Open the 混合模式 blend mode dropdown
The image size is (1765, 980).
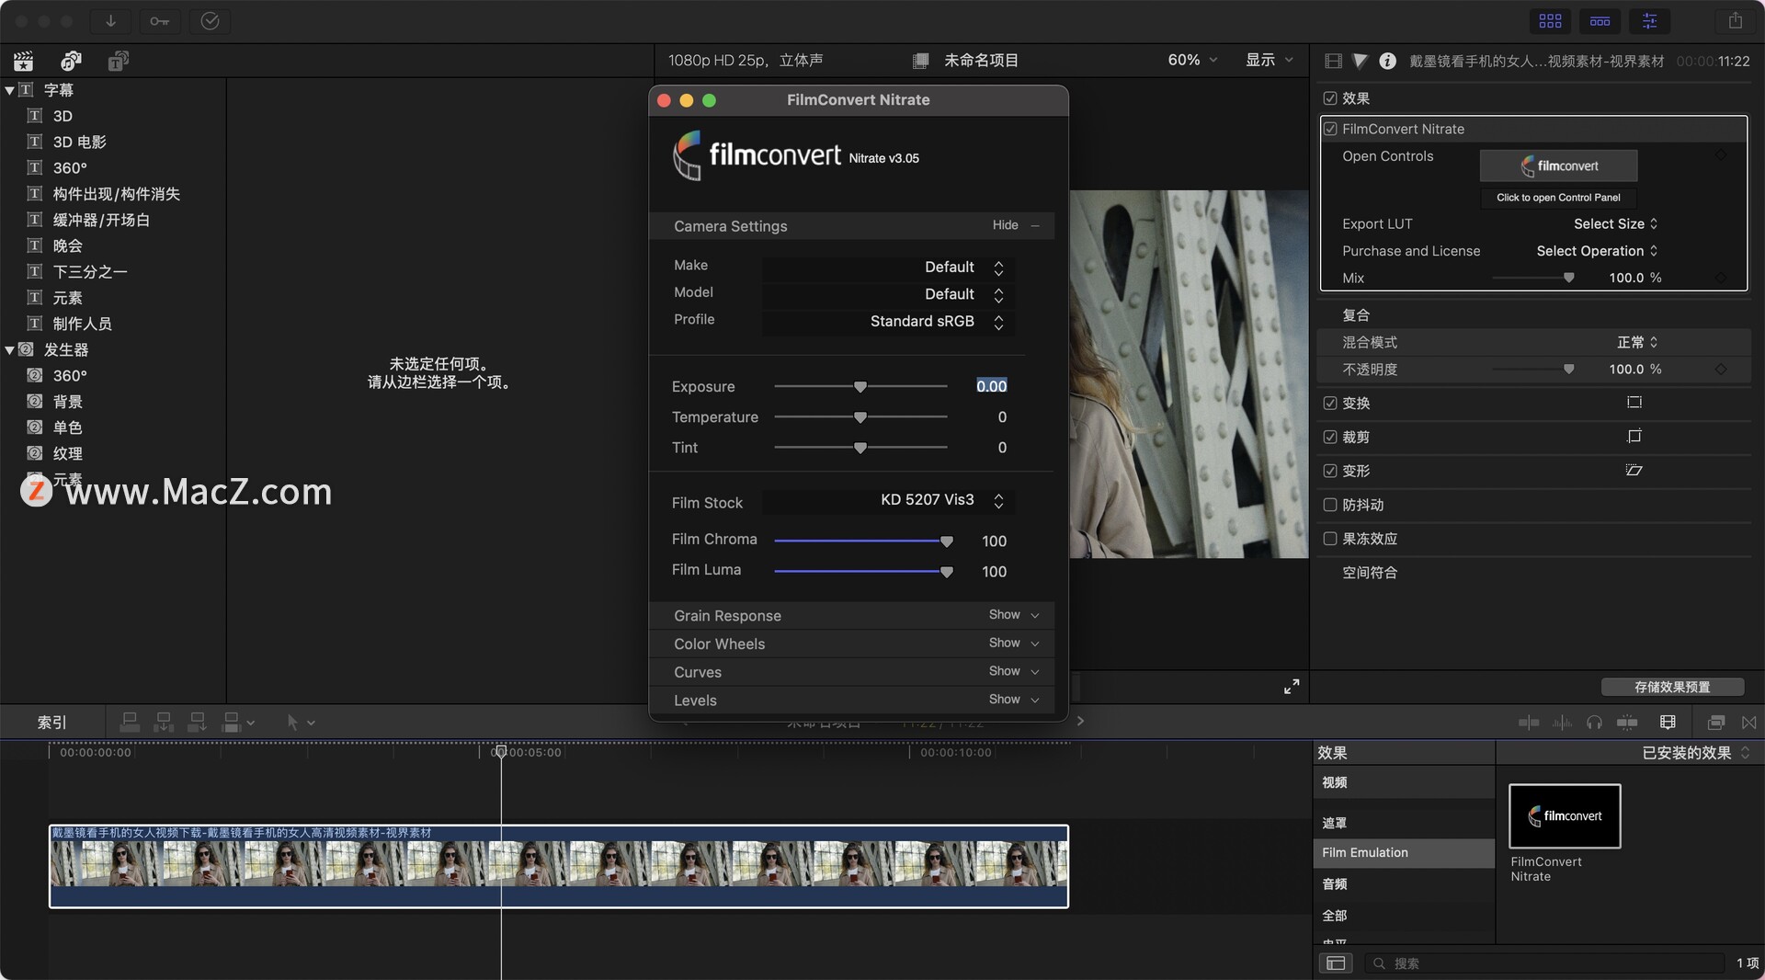pyautogui.click(x=1637, y=342)
